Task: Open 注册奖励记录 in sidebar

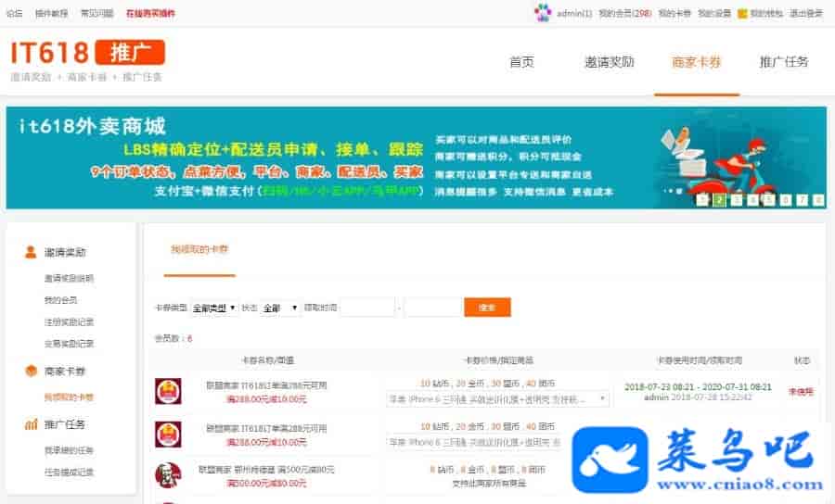Action: point(69,321)
